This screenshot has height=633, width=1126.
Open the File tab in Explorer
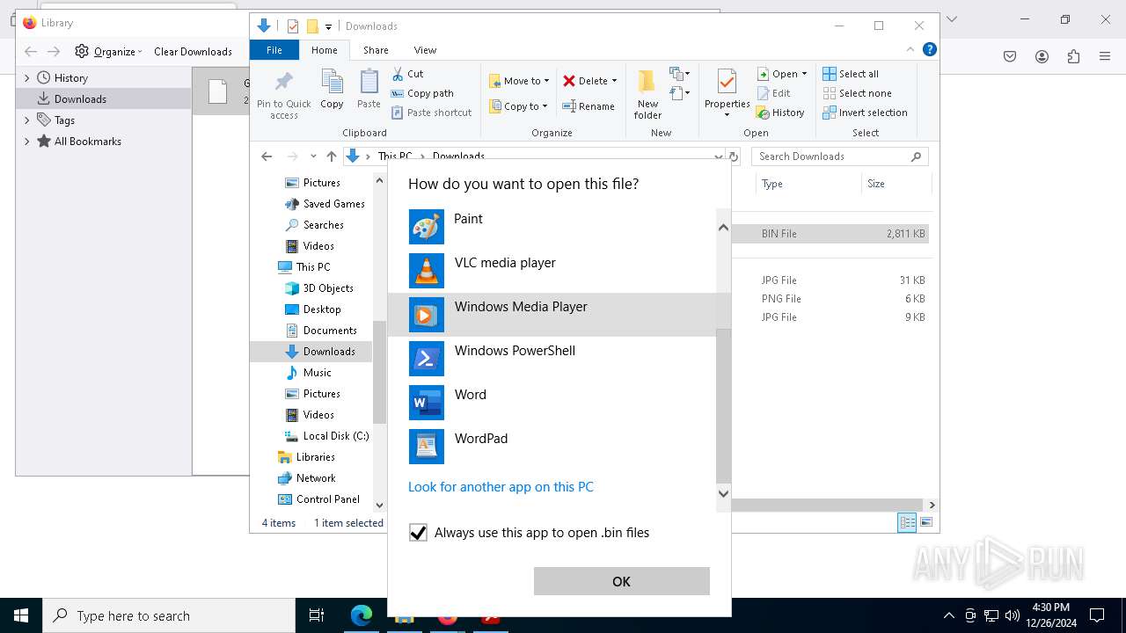click(274, 50)
